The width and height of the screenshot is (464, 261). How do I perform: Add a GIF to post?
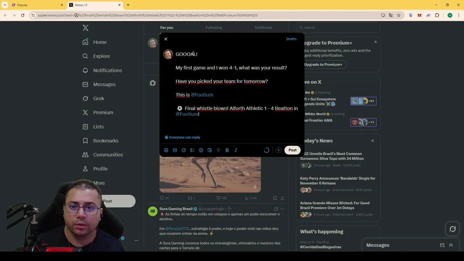(x=175, y=150)
